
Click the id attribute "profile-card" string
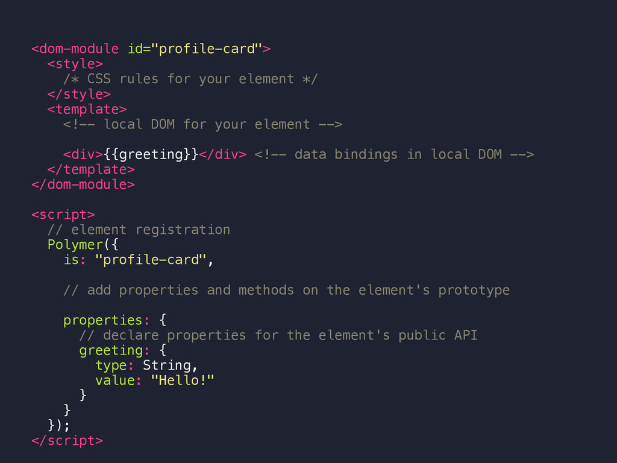click(207, 49)
